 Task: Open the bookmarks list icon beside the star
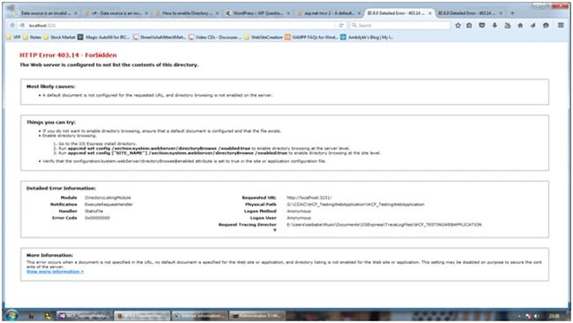click(x=469, y=26)
